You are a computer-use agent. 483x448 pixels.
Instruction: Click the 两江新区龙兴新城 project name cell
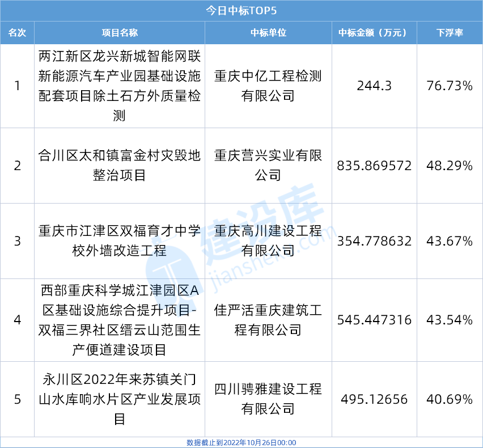[x=120, y=86]
